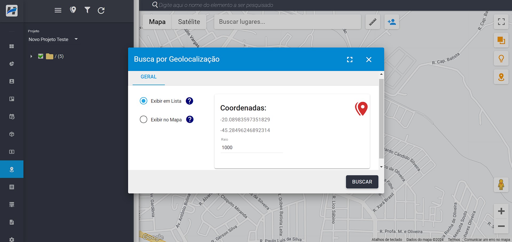Open the document file sidebar icon
Screen dimensions: 512x242
(x=12, y=222)
